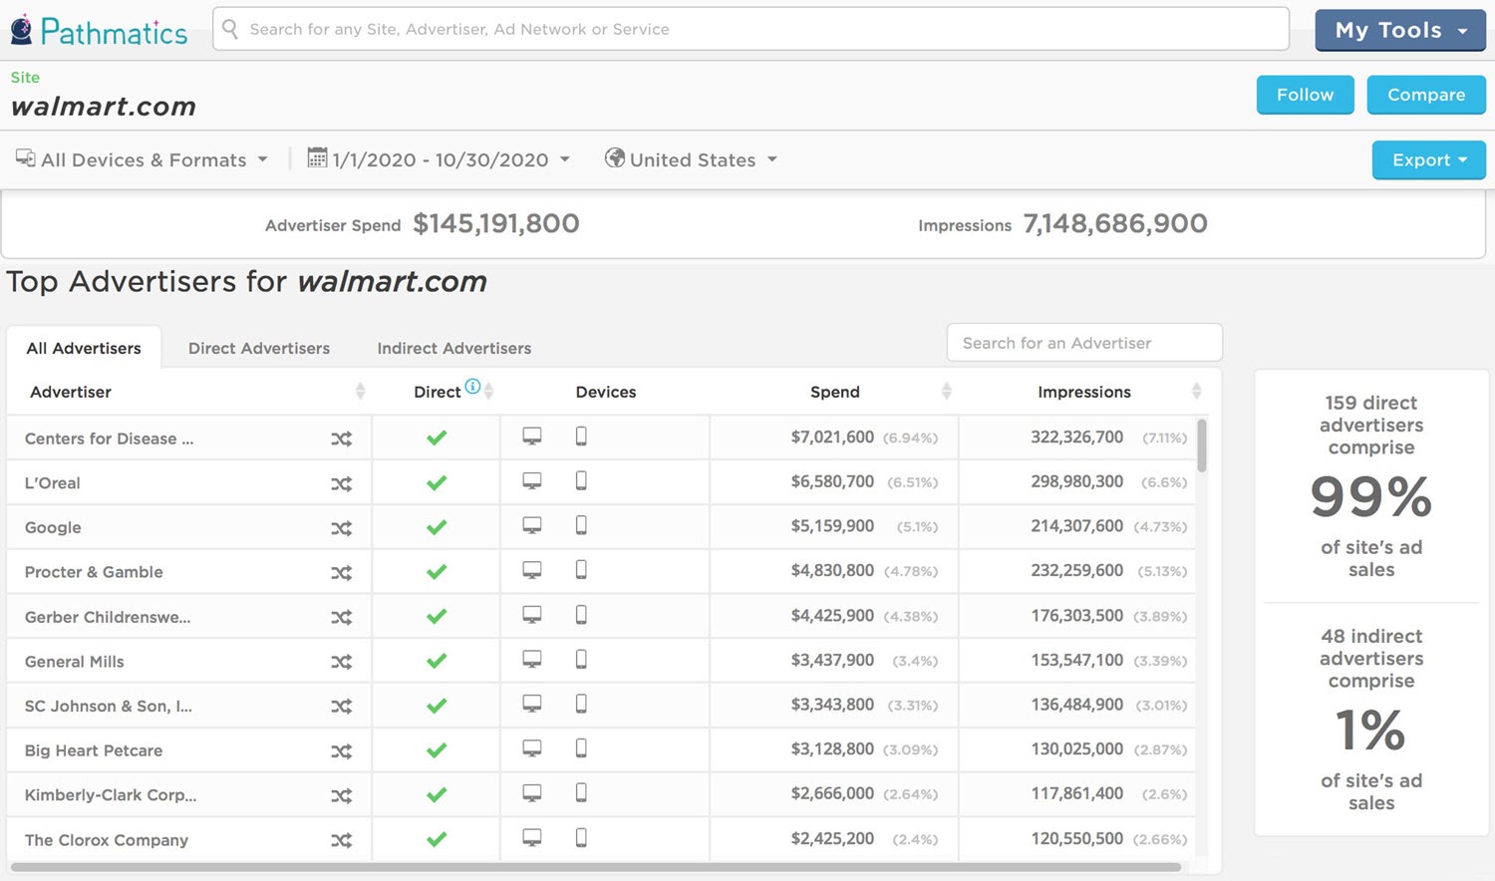Click shuffle icon for Gerber Childrenswear
Image resolution: width=1495 pixels, height=881 pixels.
coord(342,617)
